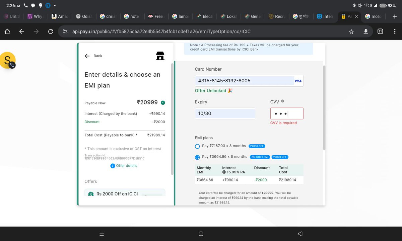
Task: Click CVV help info icon
Action: [x=282, y=101]
